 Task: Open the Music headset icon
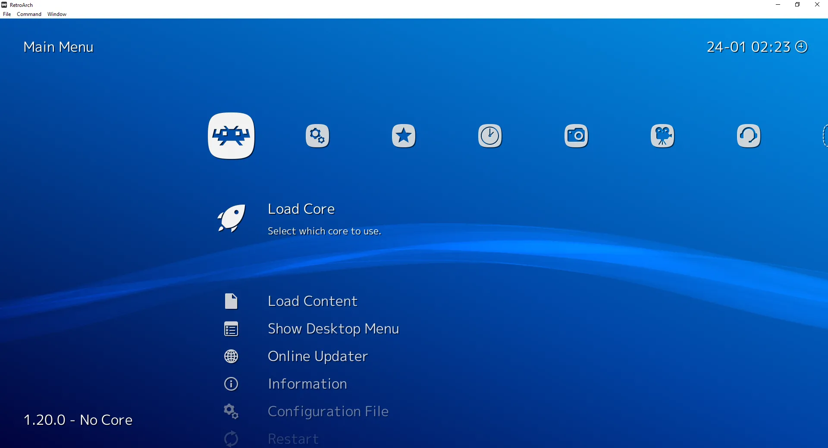(x=749, y=136)
